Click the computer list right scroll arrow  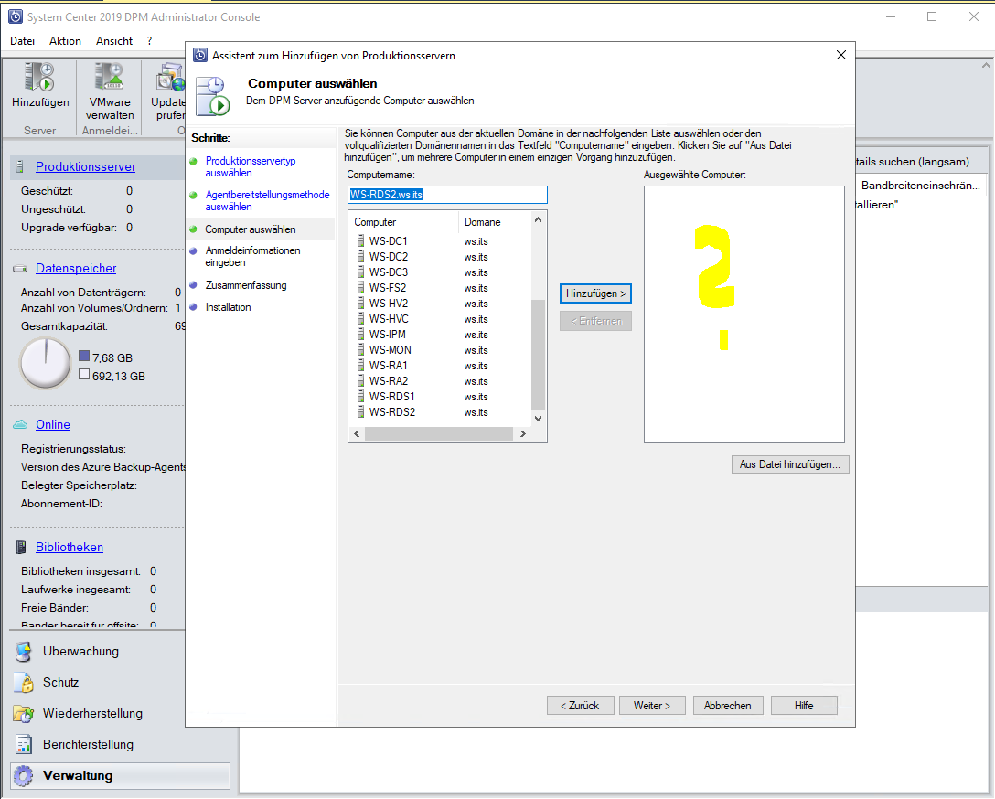(523, 433)
